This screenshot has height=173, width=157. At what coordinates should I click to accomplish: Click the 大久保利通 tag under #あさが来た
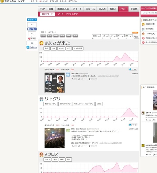pyautogui.click(x=78, y=48)
